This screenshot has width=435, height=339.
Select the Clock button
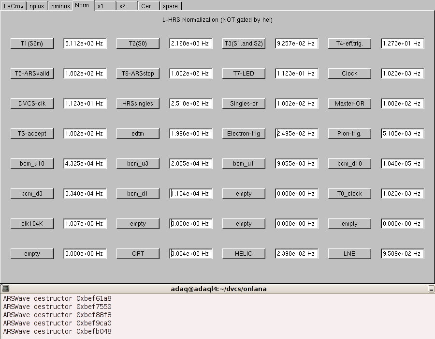pyautogui.click(x=349, y=73)
